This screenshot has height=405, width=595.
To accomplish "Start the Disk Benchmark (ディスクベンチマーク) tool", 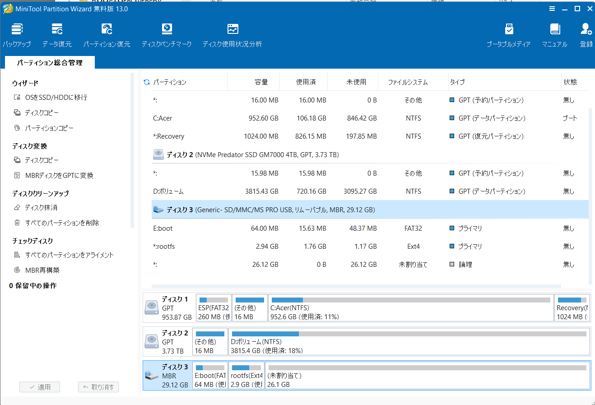I will click(167, 30).
